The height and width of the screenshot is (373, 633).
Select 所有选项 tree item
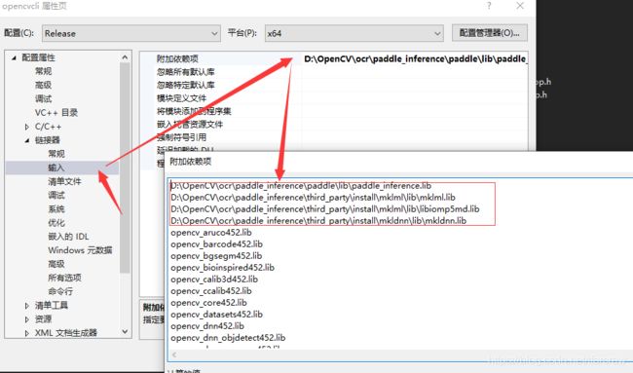point(64,278)
